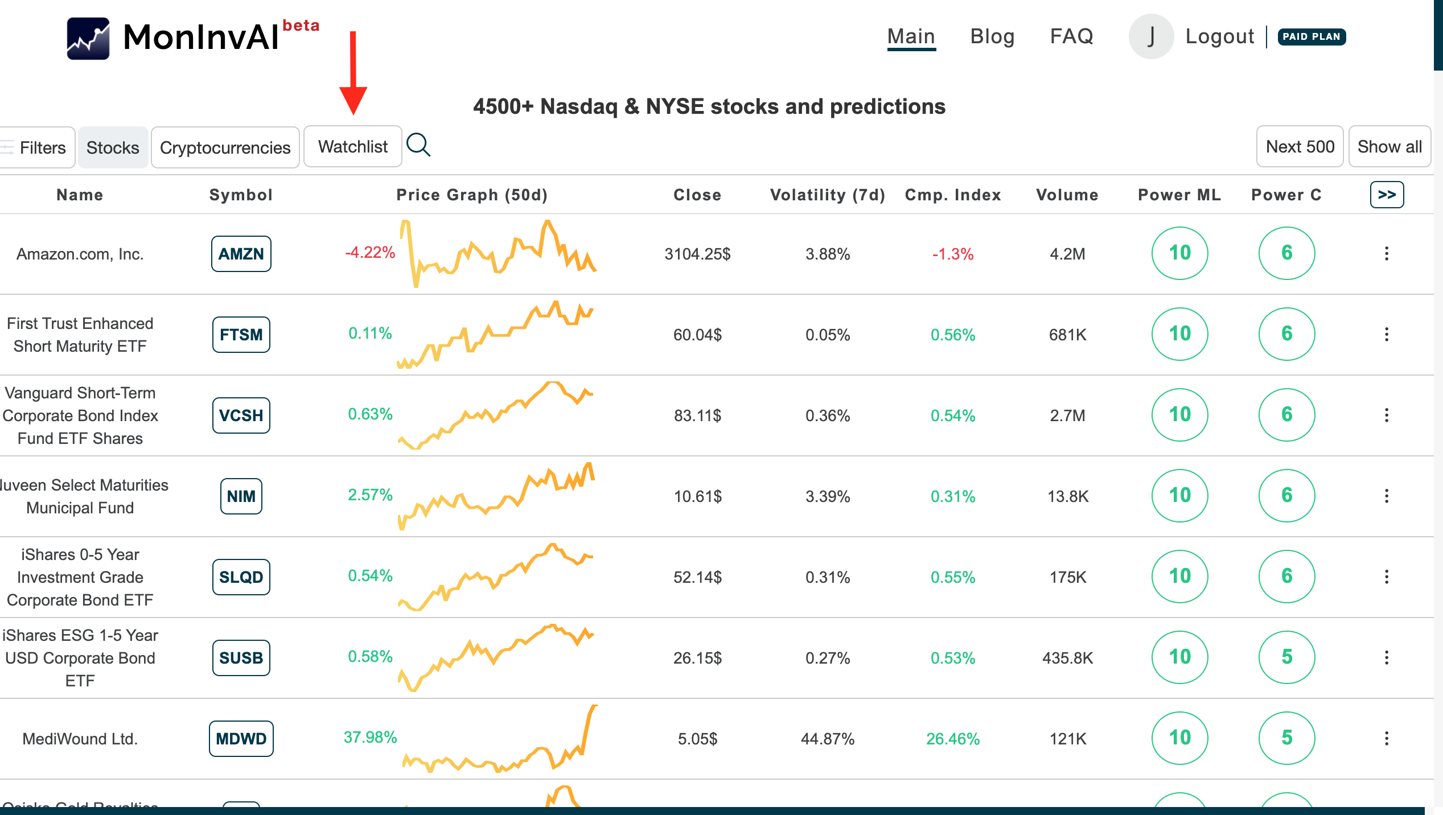The width and height of the screenshot is (1443, 815).
Task: Expand more columns with the >> button
Action: (x=1387, y=195)
